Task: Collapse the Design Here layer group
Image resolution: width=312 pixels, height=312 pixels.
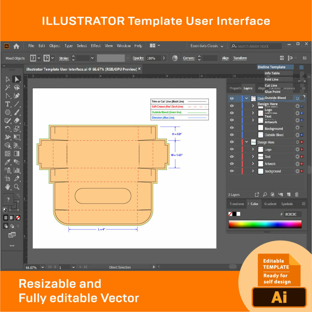Action: 246,142
